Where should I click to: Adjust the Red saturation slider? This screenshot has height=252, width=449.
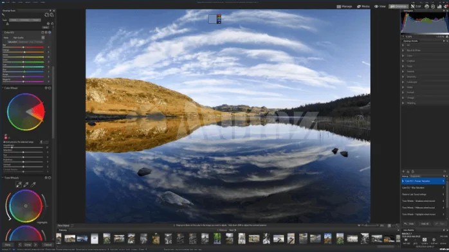point(23,47)
